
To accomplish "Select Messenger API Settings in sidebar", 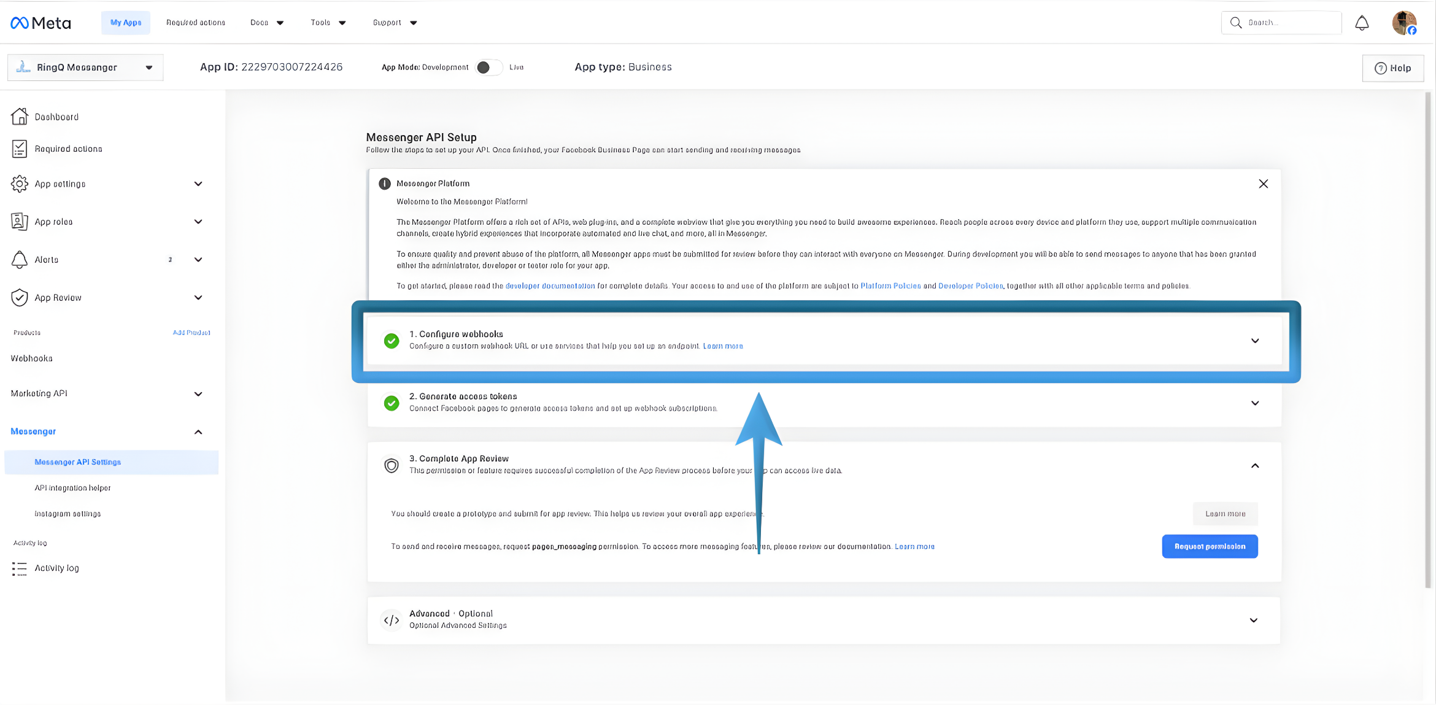I will click(79, 462).
